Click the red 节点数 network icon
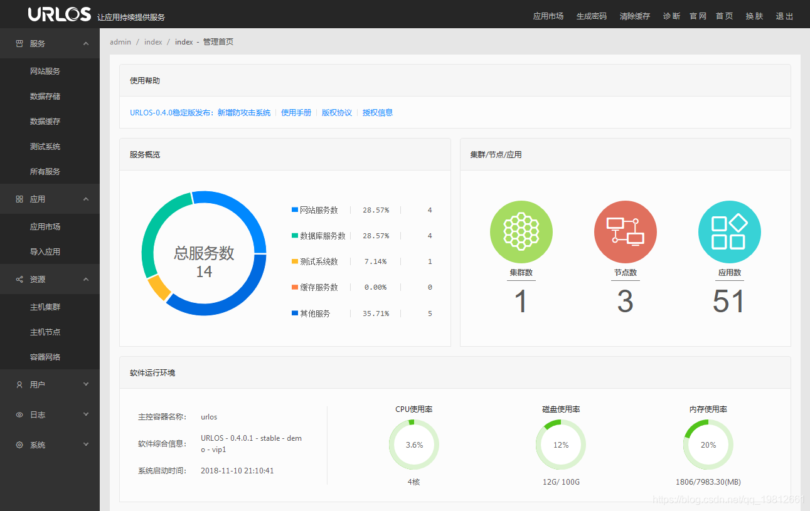 pyautogui.click(x=626, y=232)
